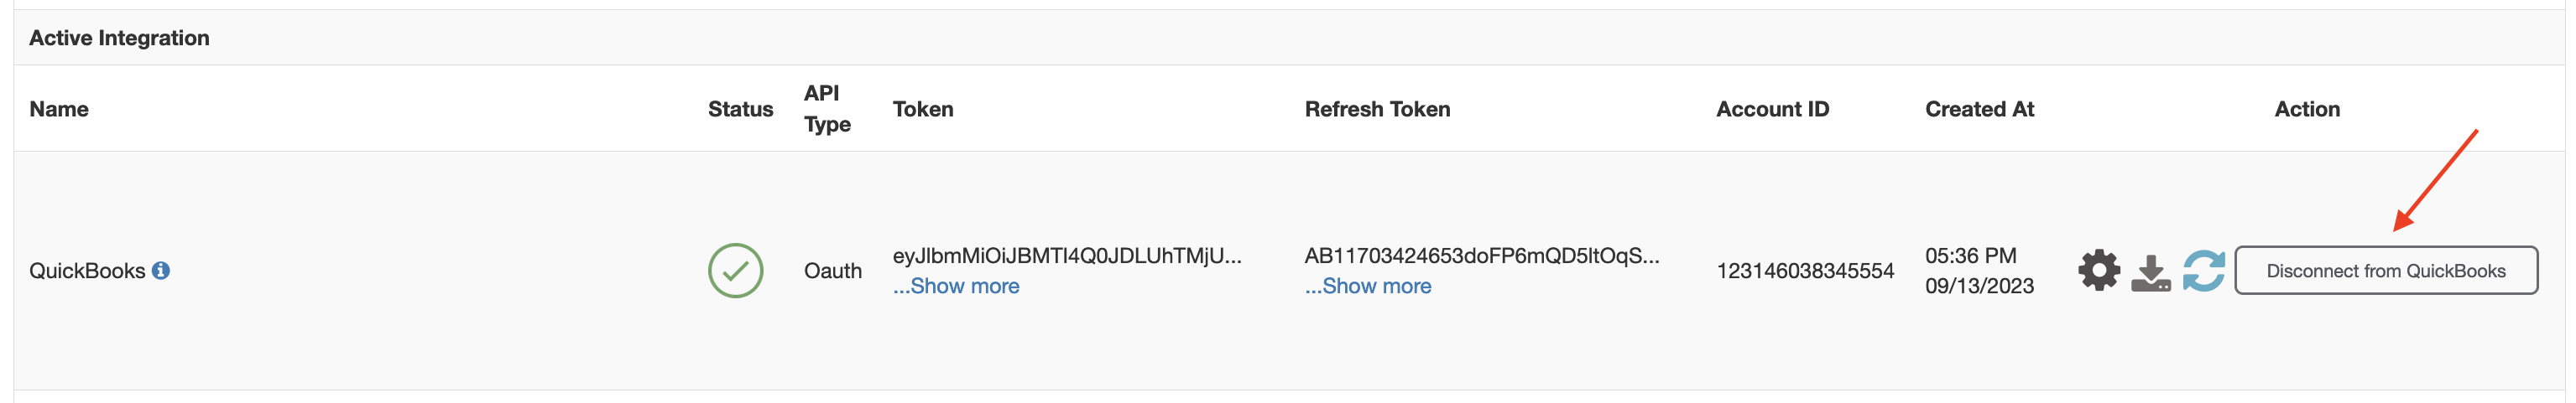Click the blue refresh sync icon
This screenshot has height=403, width=2576.
click(2203, 271)
